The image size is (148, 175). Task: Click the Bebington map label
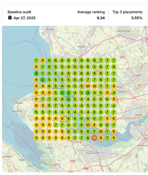tap(65, 121)
